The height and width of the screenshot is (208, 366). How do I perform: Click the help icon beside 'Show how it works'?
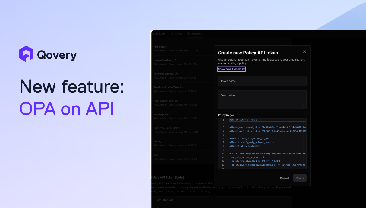[244, 69]
